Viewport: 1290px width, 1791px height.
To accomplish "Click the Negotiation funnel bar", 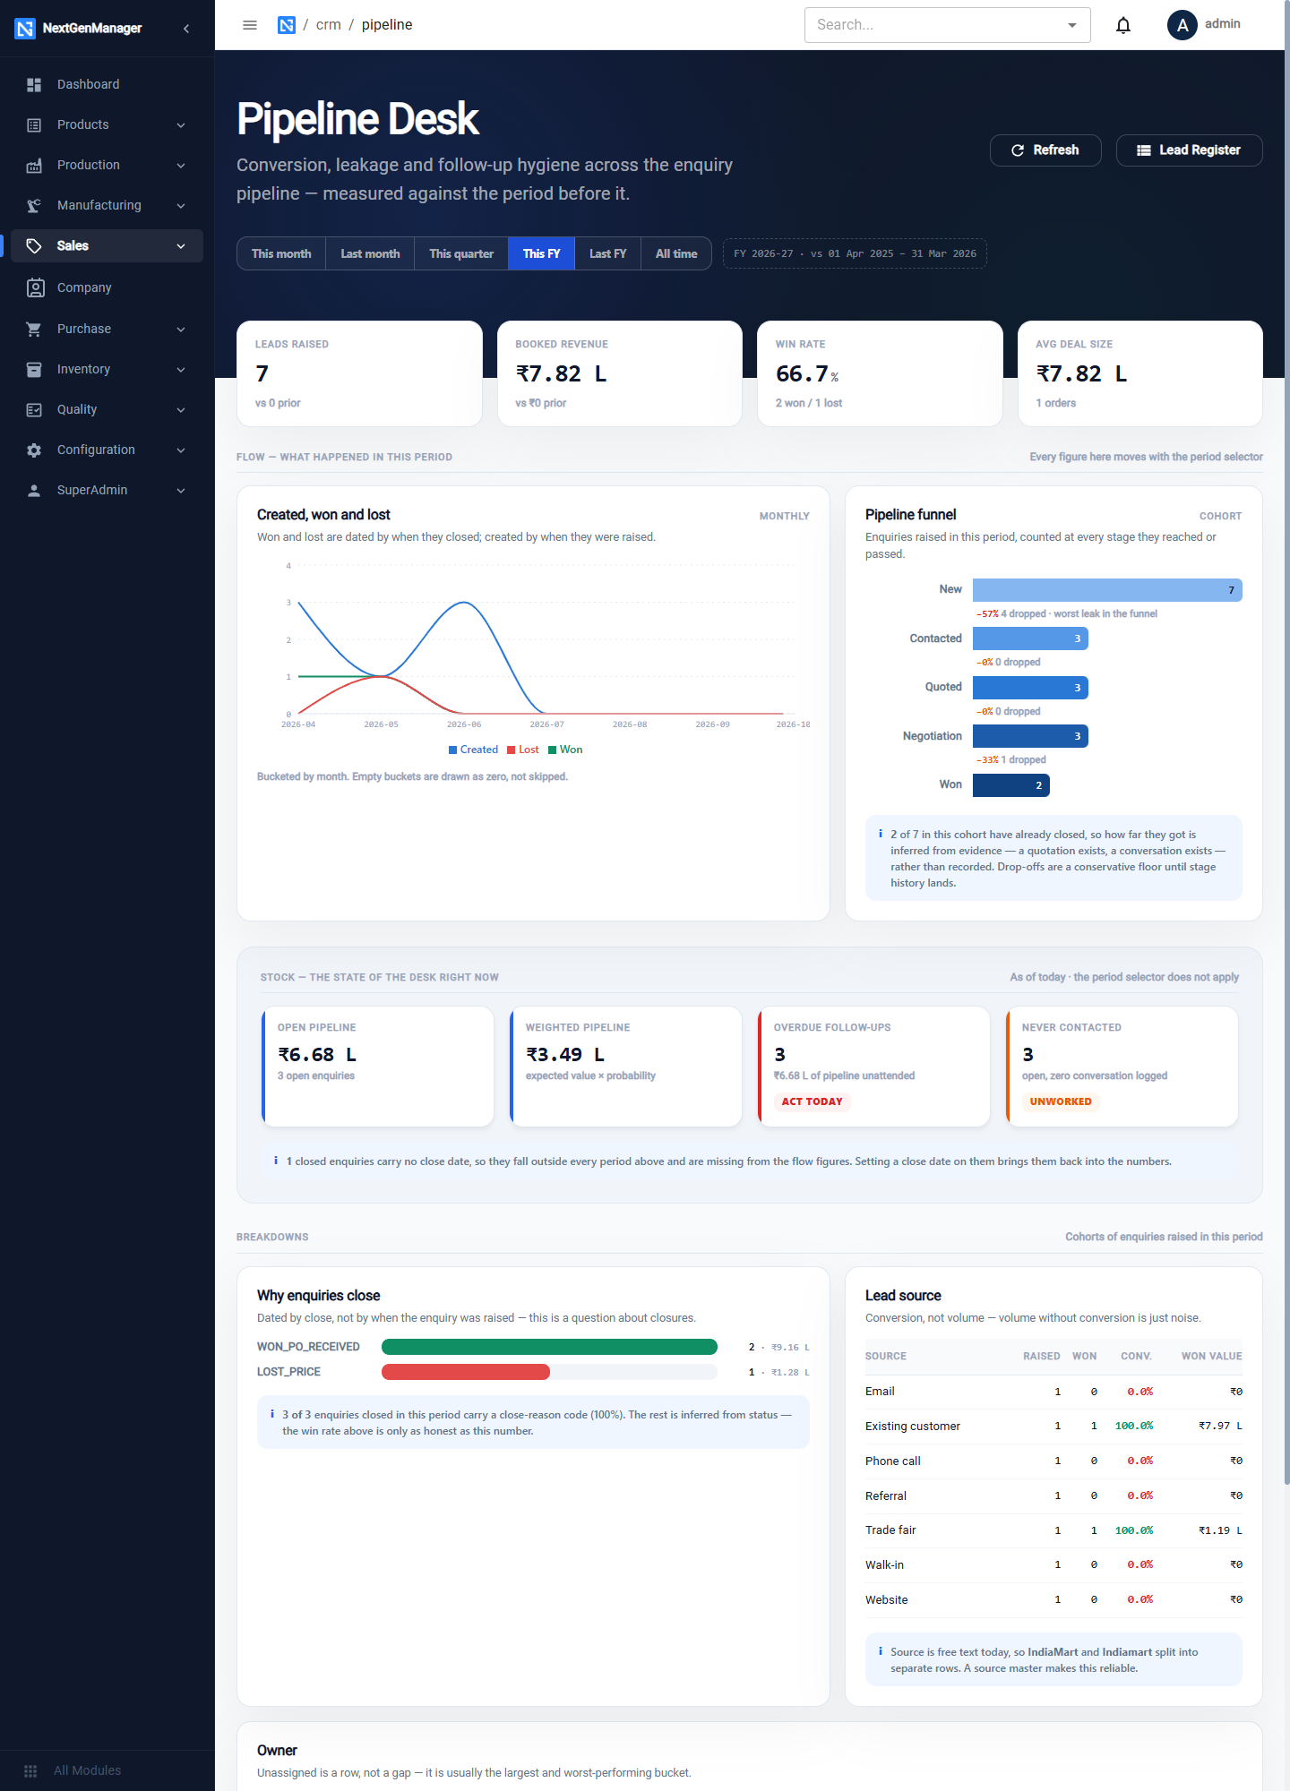I will 1030,736.
